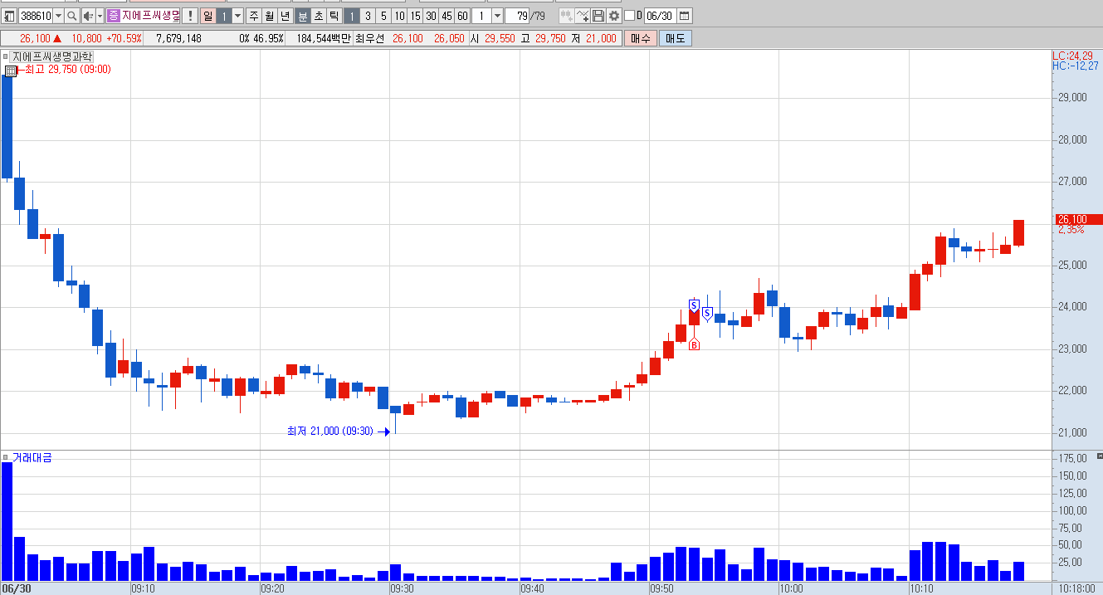The width and height of the screenshot is (1103, 595).
Task: Expand the custom interval dropdown showing 1
Action: (x=497, y=16)
